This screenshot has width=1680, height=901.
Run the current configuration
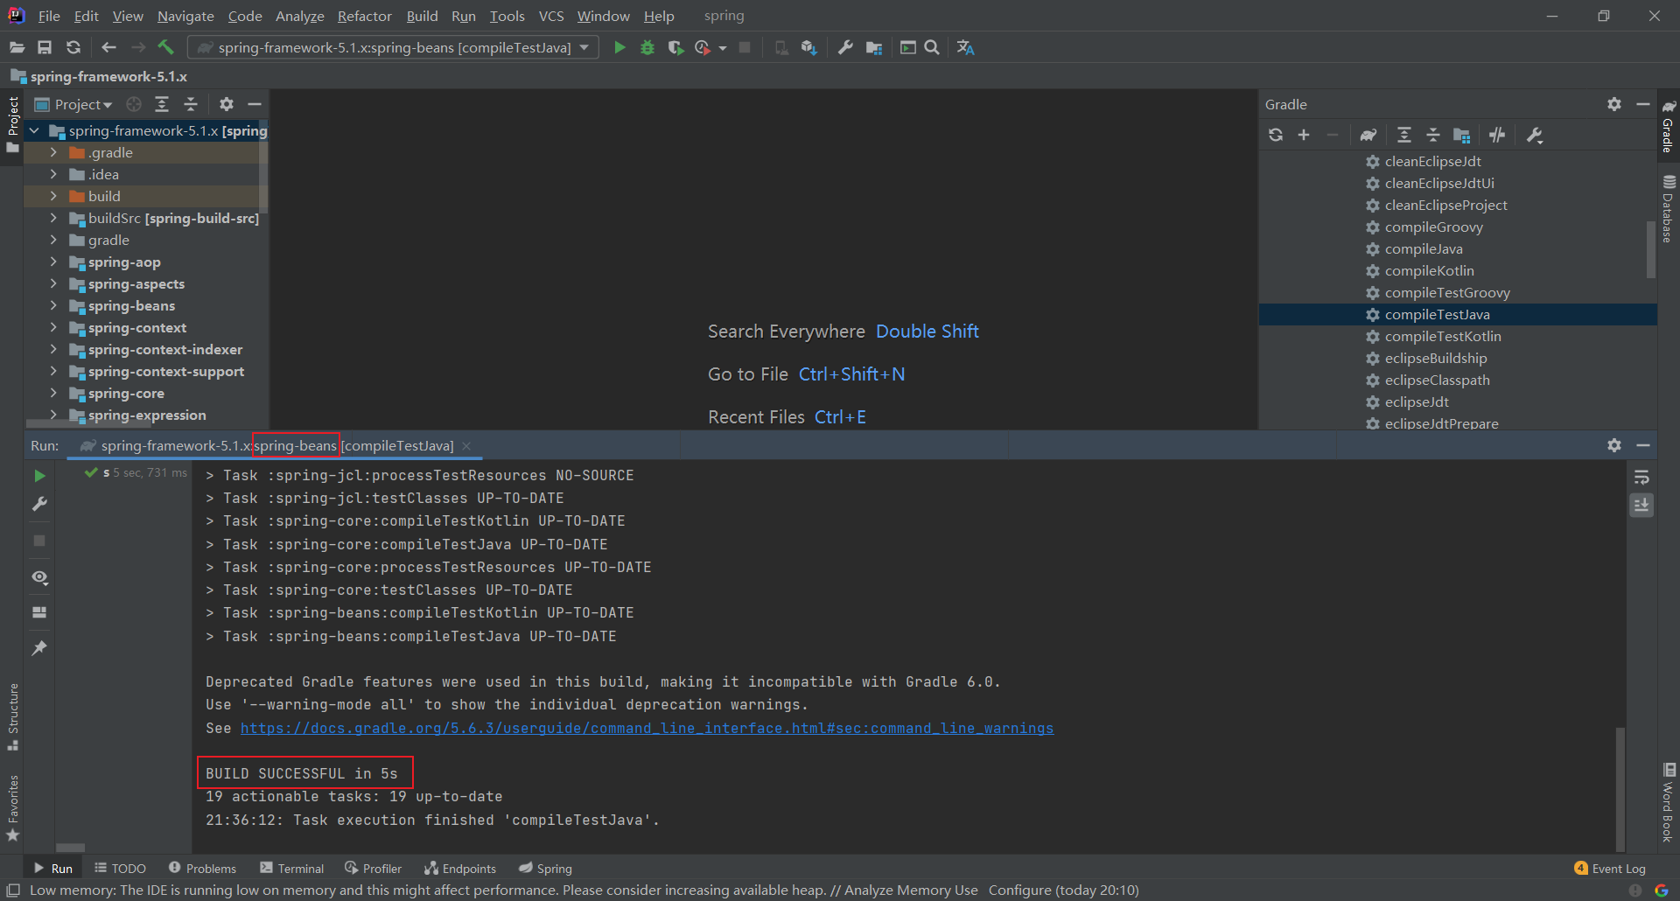(619, 47)
